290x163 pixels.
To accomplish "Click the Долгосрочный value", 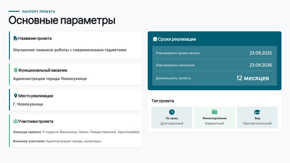I will point(172,123).
